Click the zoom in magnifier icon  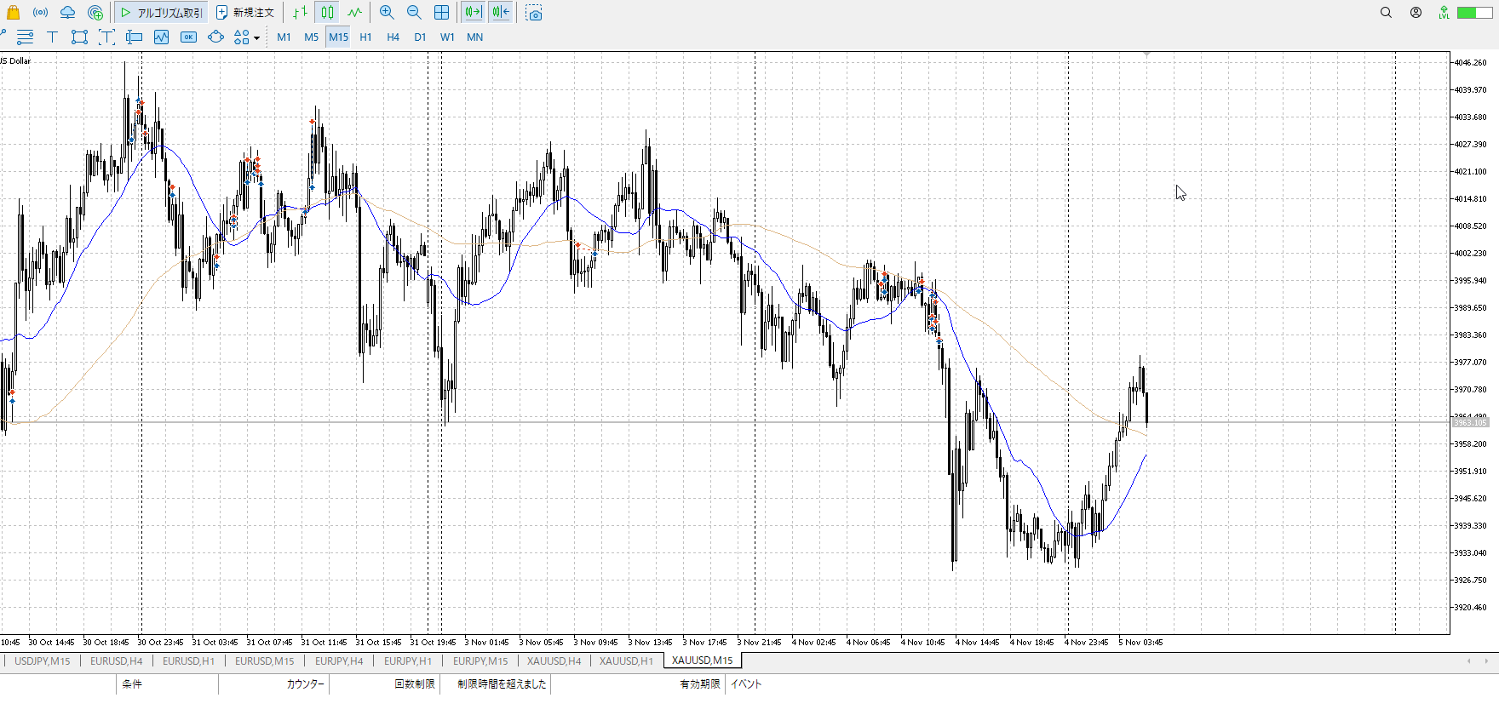pos(387,13)
